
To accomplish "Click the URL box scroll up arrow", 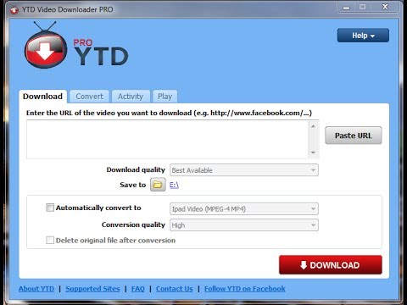I will 313,126.
